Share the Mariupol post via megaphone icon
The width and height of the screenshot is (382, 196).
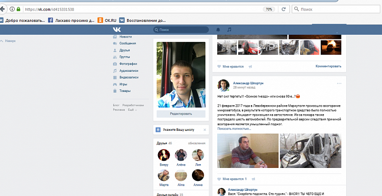coord(254,179)
